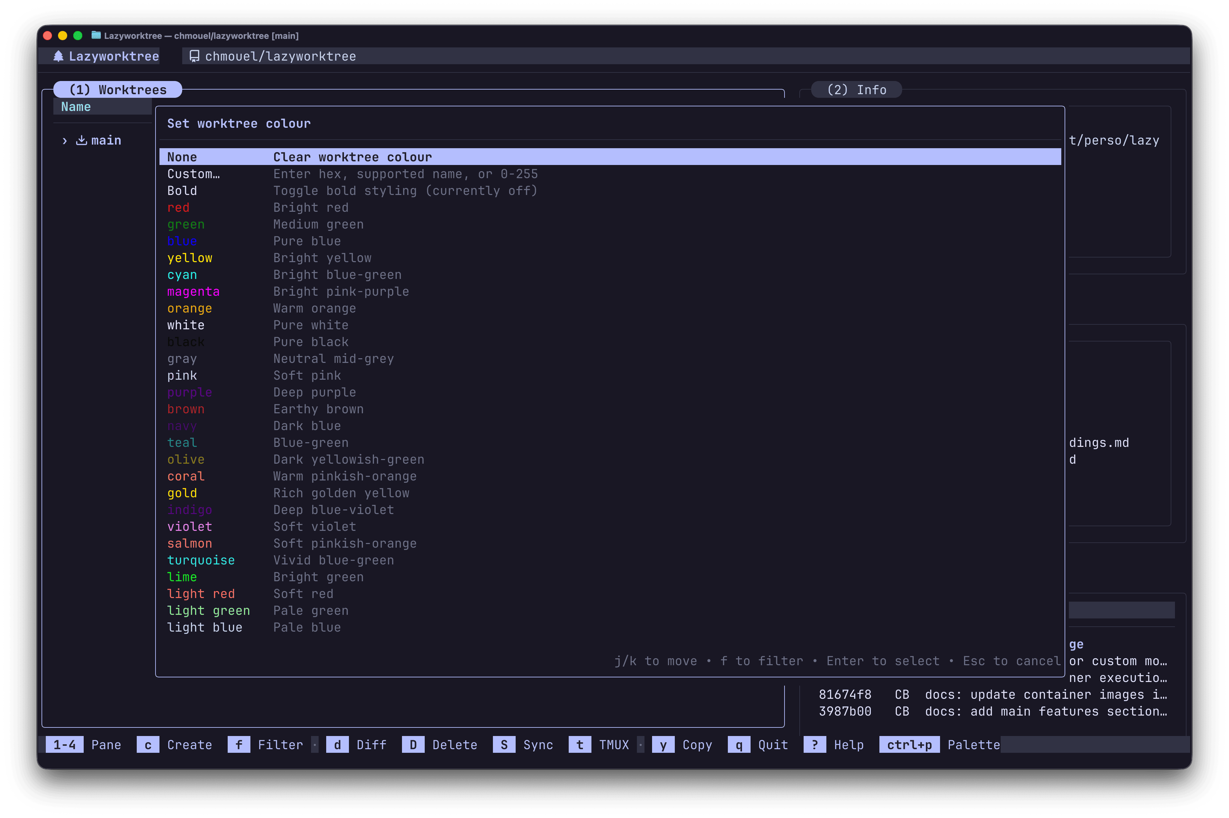Choose the magenta colour entry

coord(193,292)
